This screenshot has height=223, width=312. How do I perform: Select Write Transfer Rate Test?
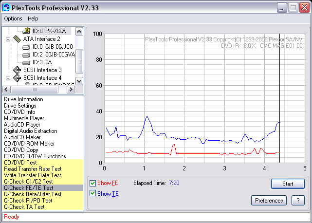[43, 175]
